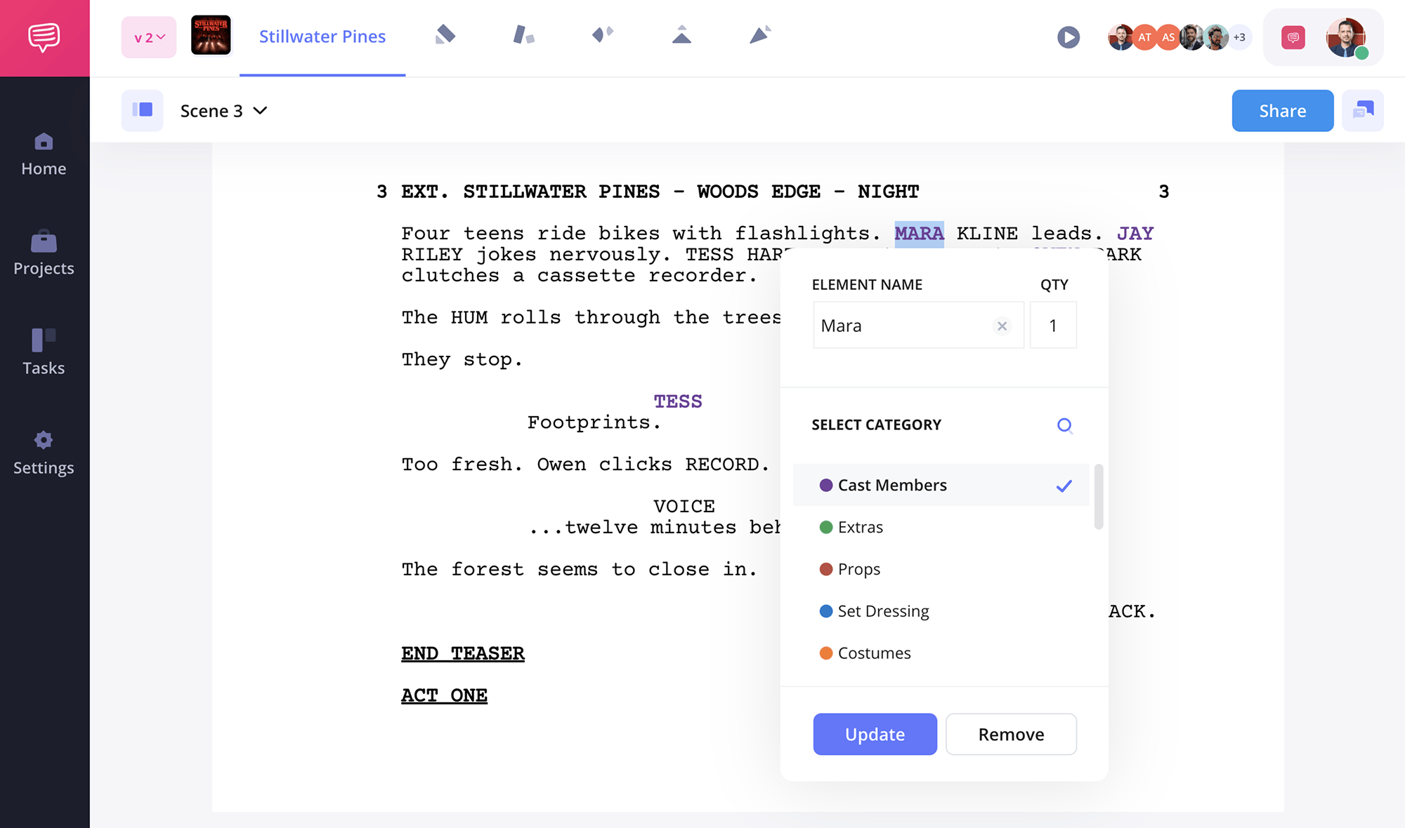Click the line "The forest seems to close in."
Image resolution: width=1405 pixels, height=828 pixels.
pyautogui.click(x=580, y=569)
